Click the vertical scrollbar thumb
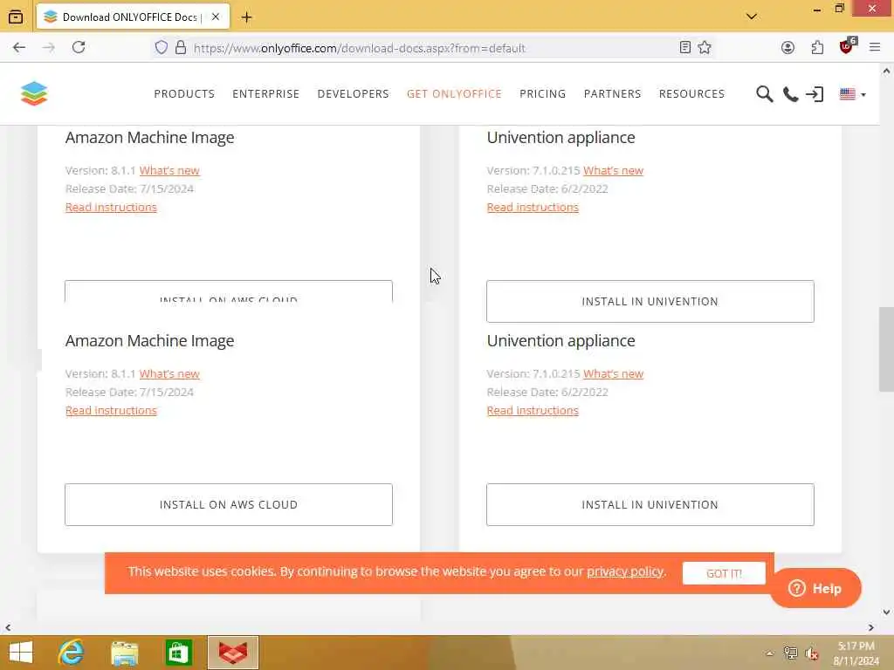The width and height of the screenshot is (894, 670). click(x=886, y=349)
